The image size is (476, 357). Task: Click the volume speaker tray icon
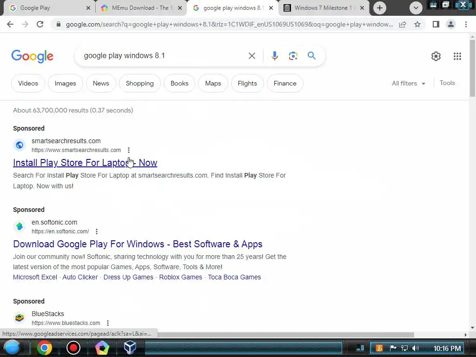(x=416, y=348)
